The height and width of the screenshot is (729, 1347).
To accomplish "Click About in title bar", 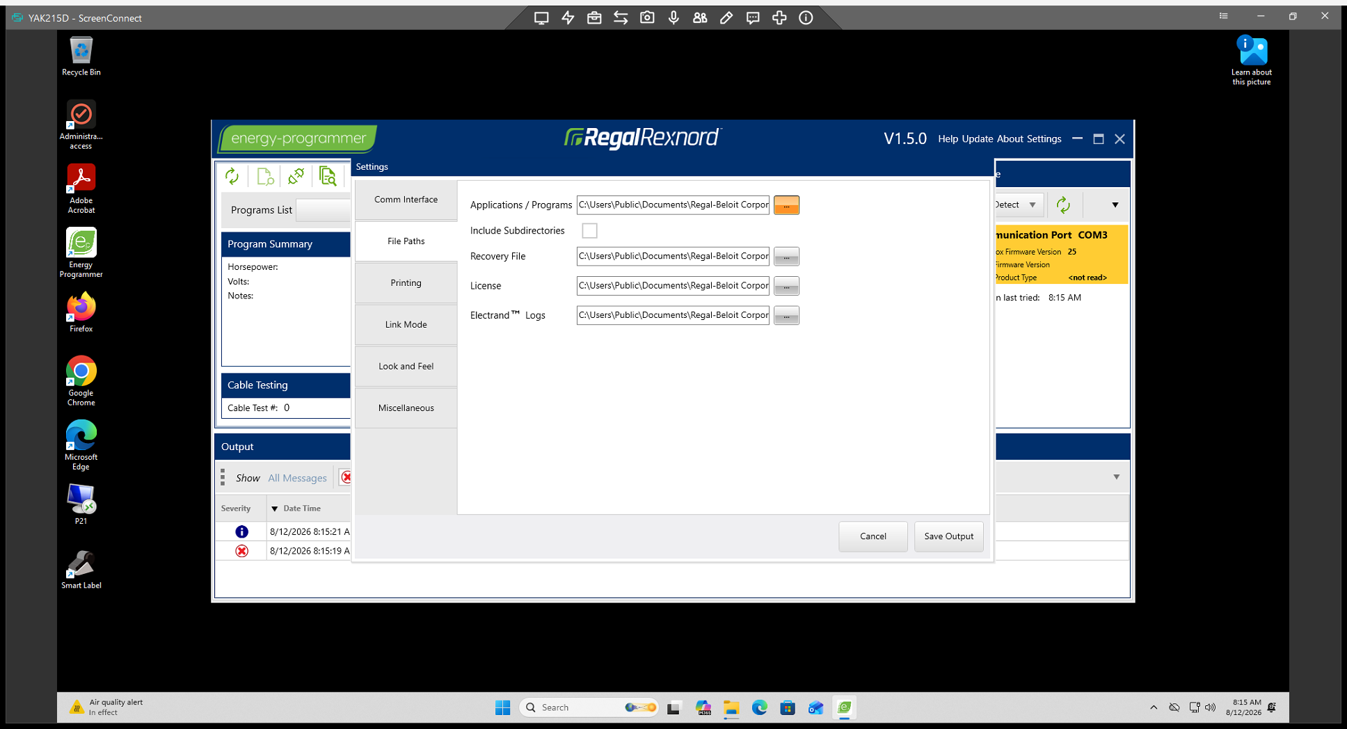I will (1010, 139).
